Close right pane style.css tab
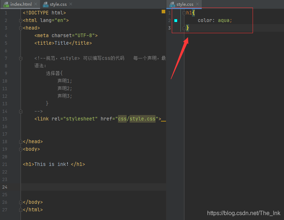The height and width of the screenshot is (220, 284). (197, 4)
